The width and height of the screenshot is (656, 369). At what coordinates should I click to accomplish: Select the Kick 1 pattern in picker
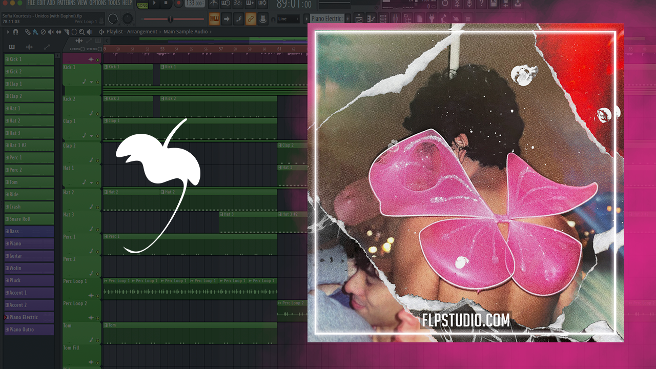[29, 59]
